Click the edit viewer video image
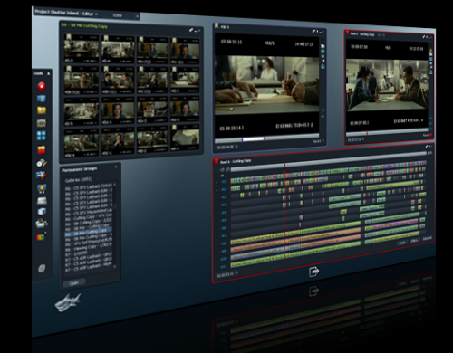 point(387,85)
